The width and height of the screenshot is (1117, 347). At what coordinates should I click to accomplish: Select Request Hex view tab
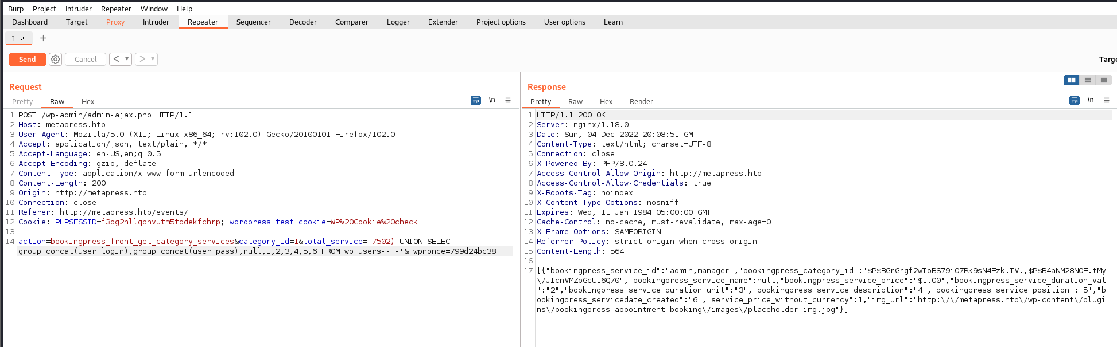coord(88,102)
